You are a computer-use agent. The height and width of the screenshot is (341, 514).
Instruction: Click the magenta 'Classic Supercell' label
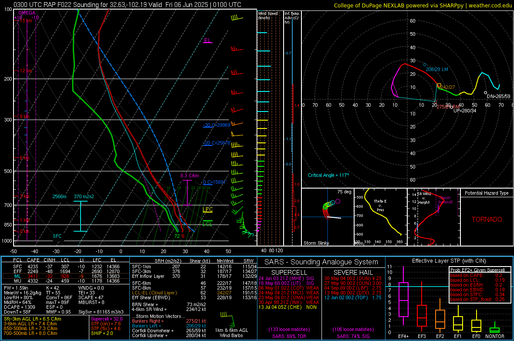445,200
